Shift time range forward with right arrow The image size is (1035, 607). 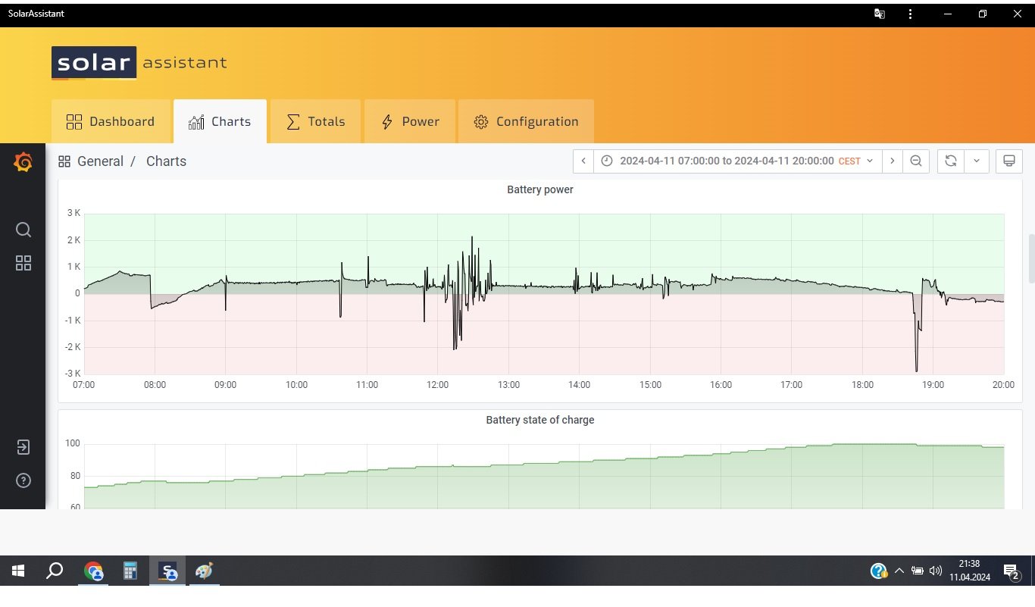tap(893, 161)
